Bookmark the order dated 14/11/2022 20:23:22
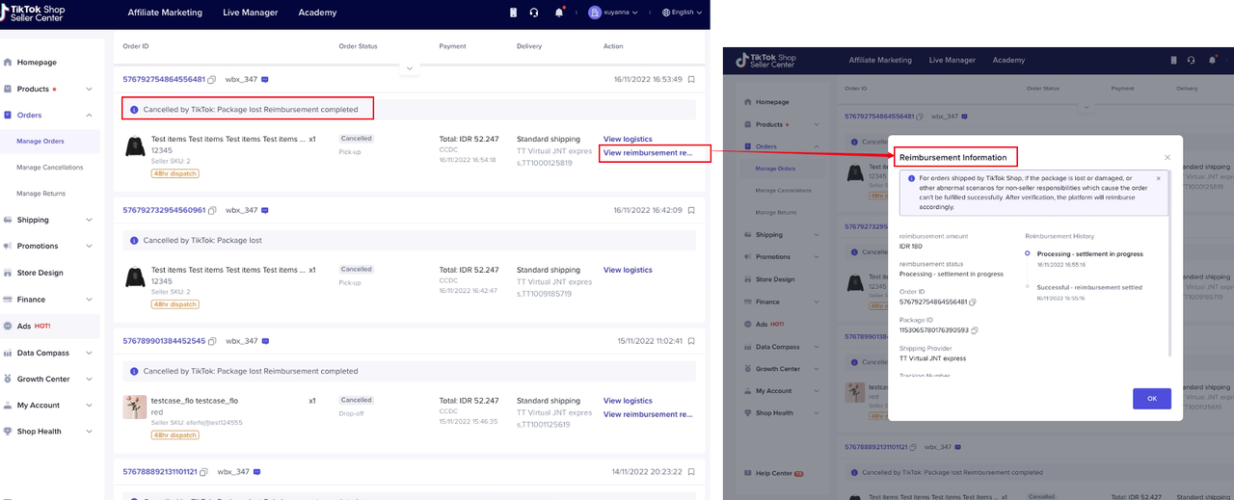This screenshot has width=1234, height=500. (691, 472)
